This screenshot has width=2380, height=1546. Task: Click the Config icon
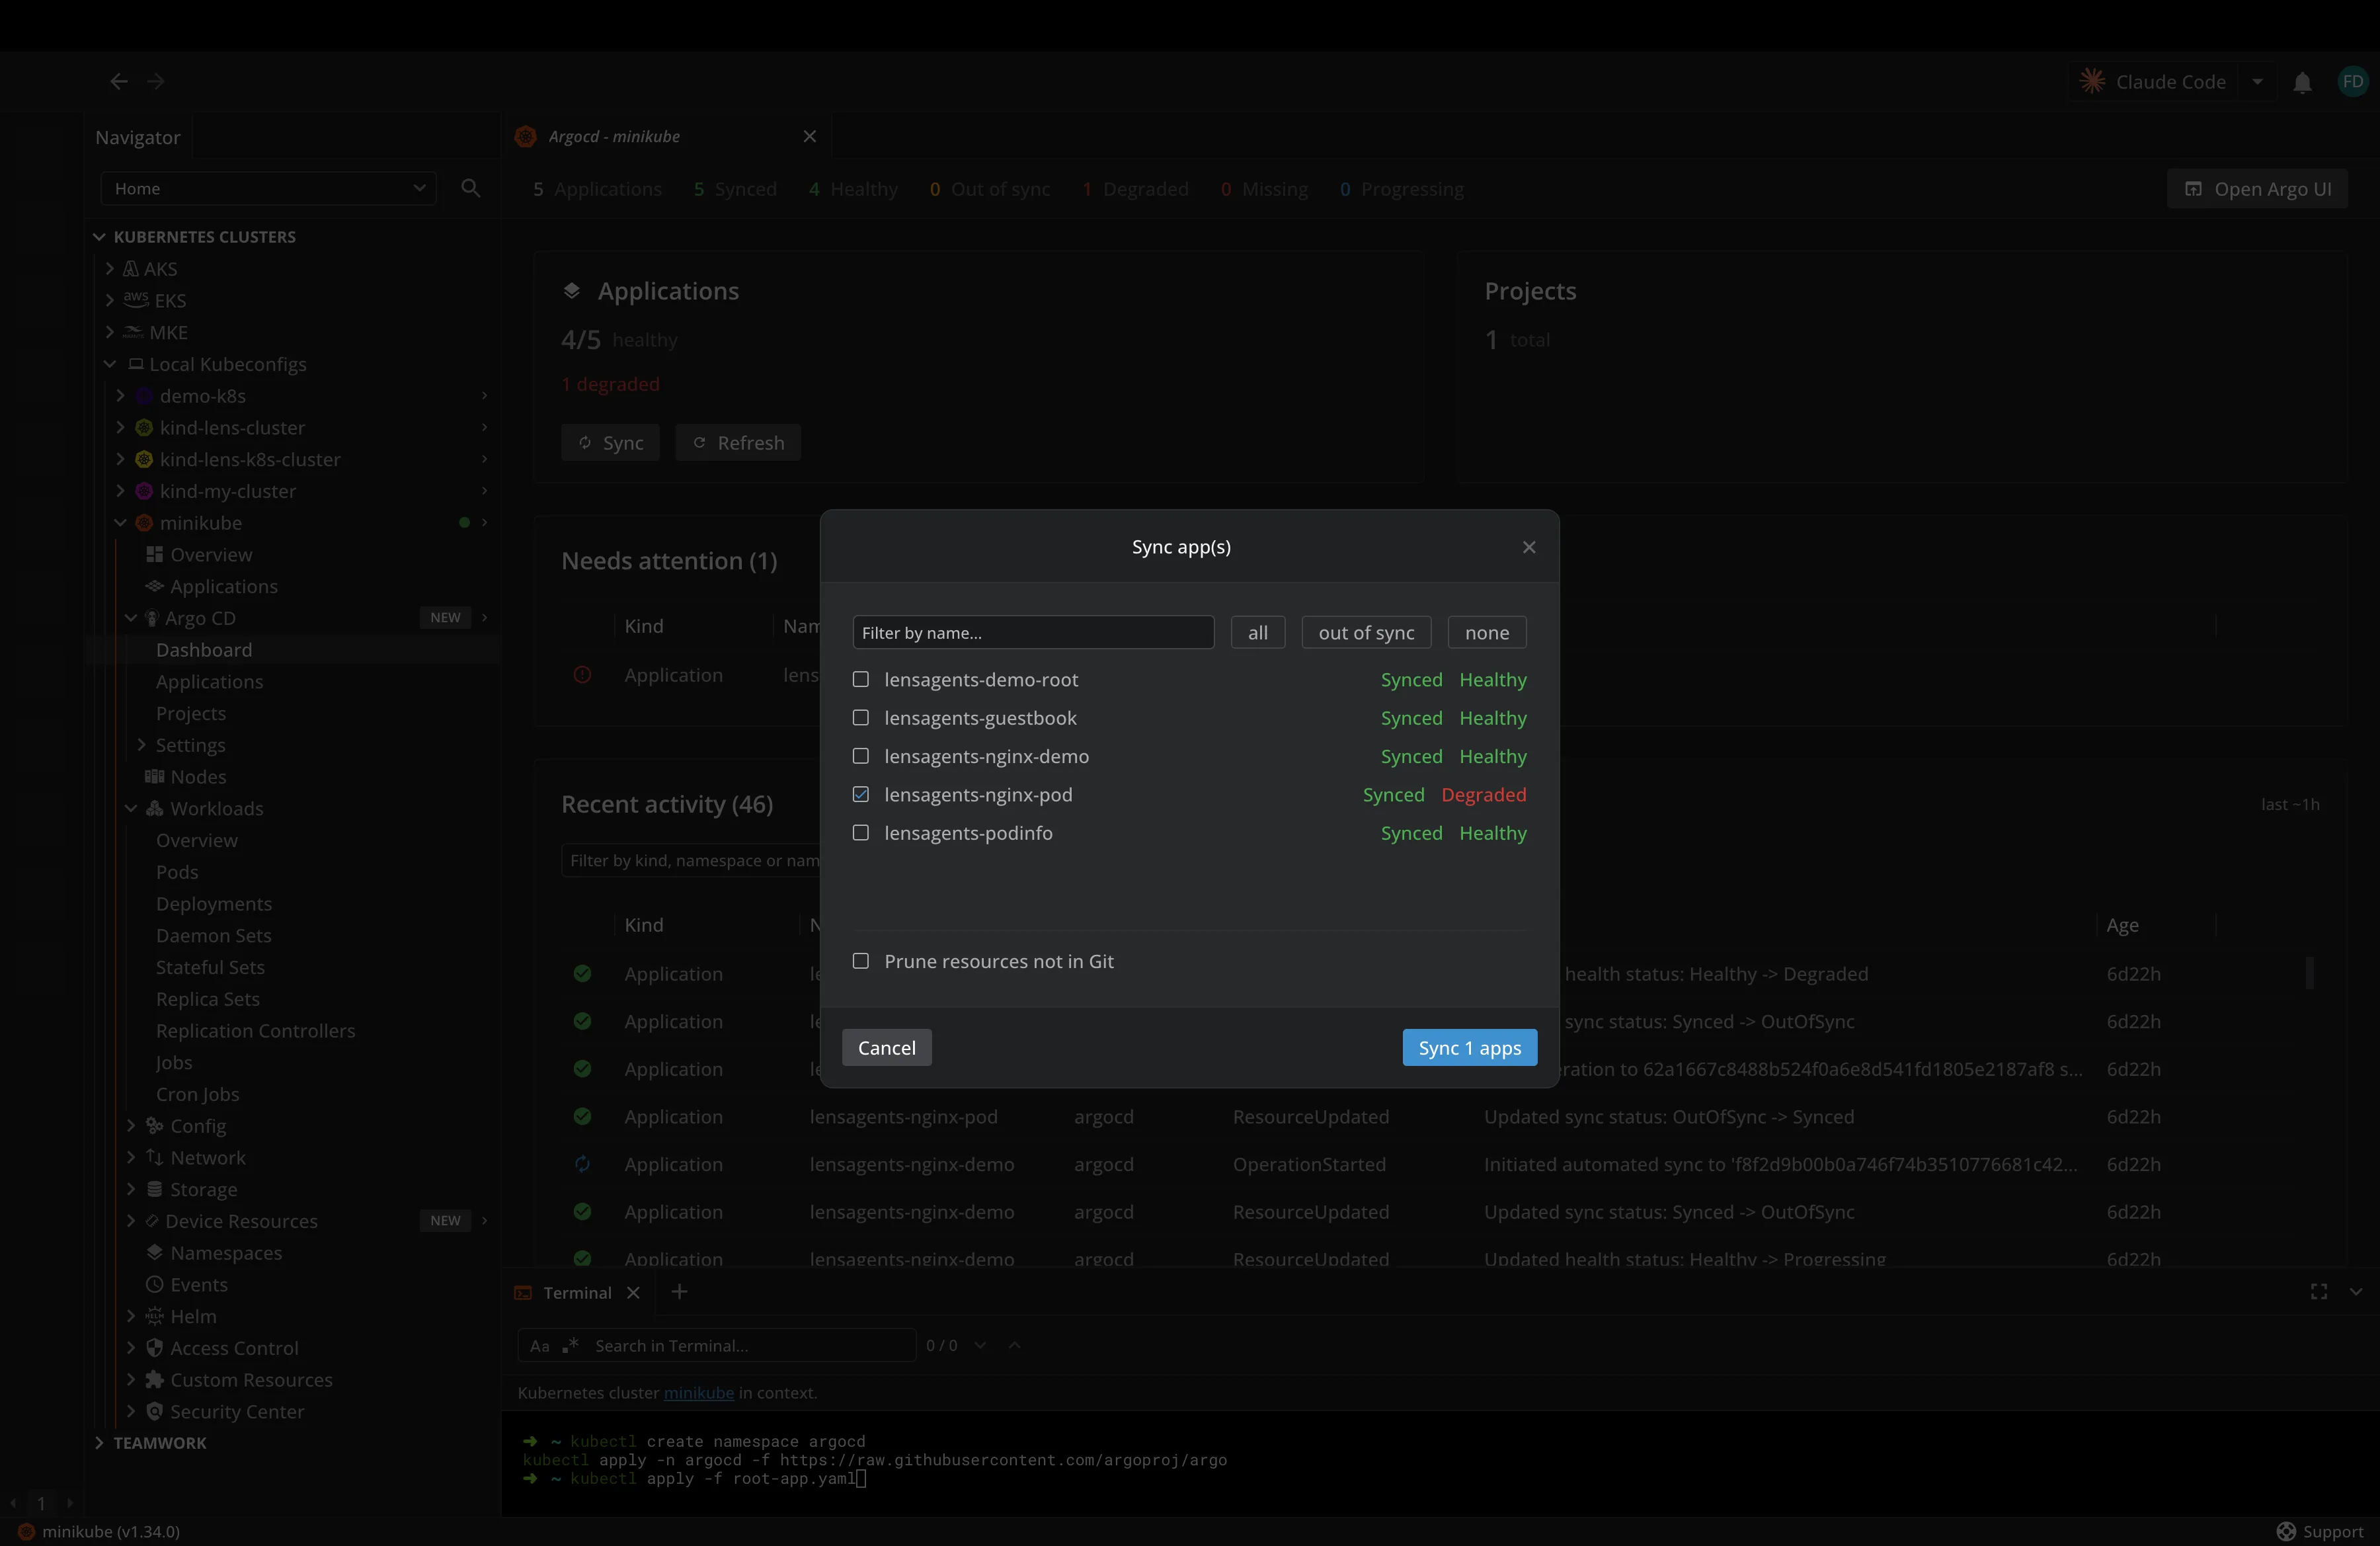click(x=154, y=1125)
